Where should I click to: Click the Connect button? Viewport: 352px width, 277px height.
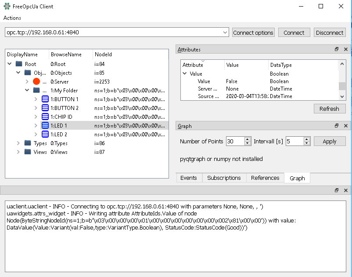(x=294, y=33)
